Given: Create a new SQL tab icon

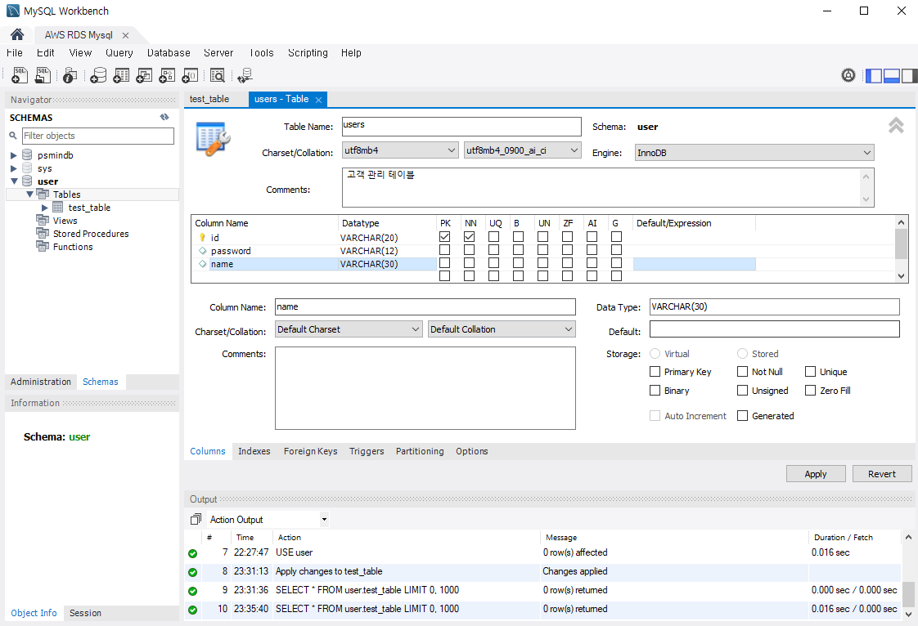Looking at the screenshot, I should click(x=20, y=75).
